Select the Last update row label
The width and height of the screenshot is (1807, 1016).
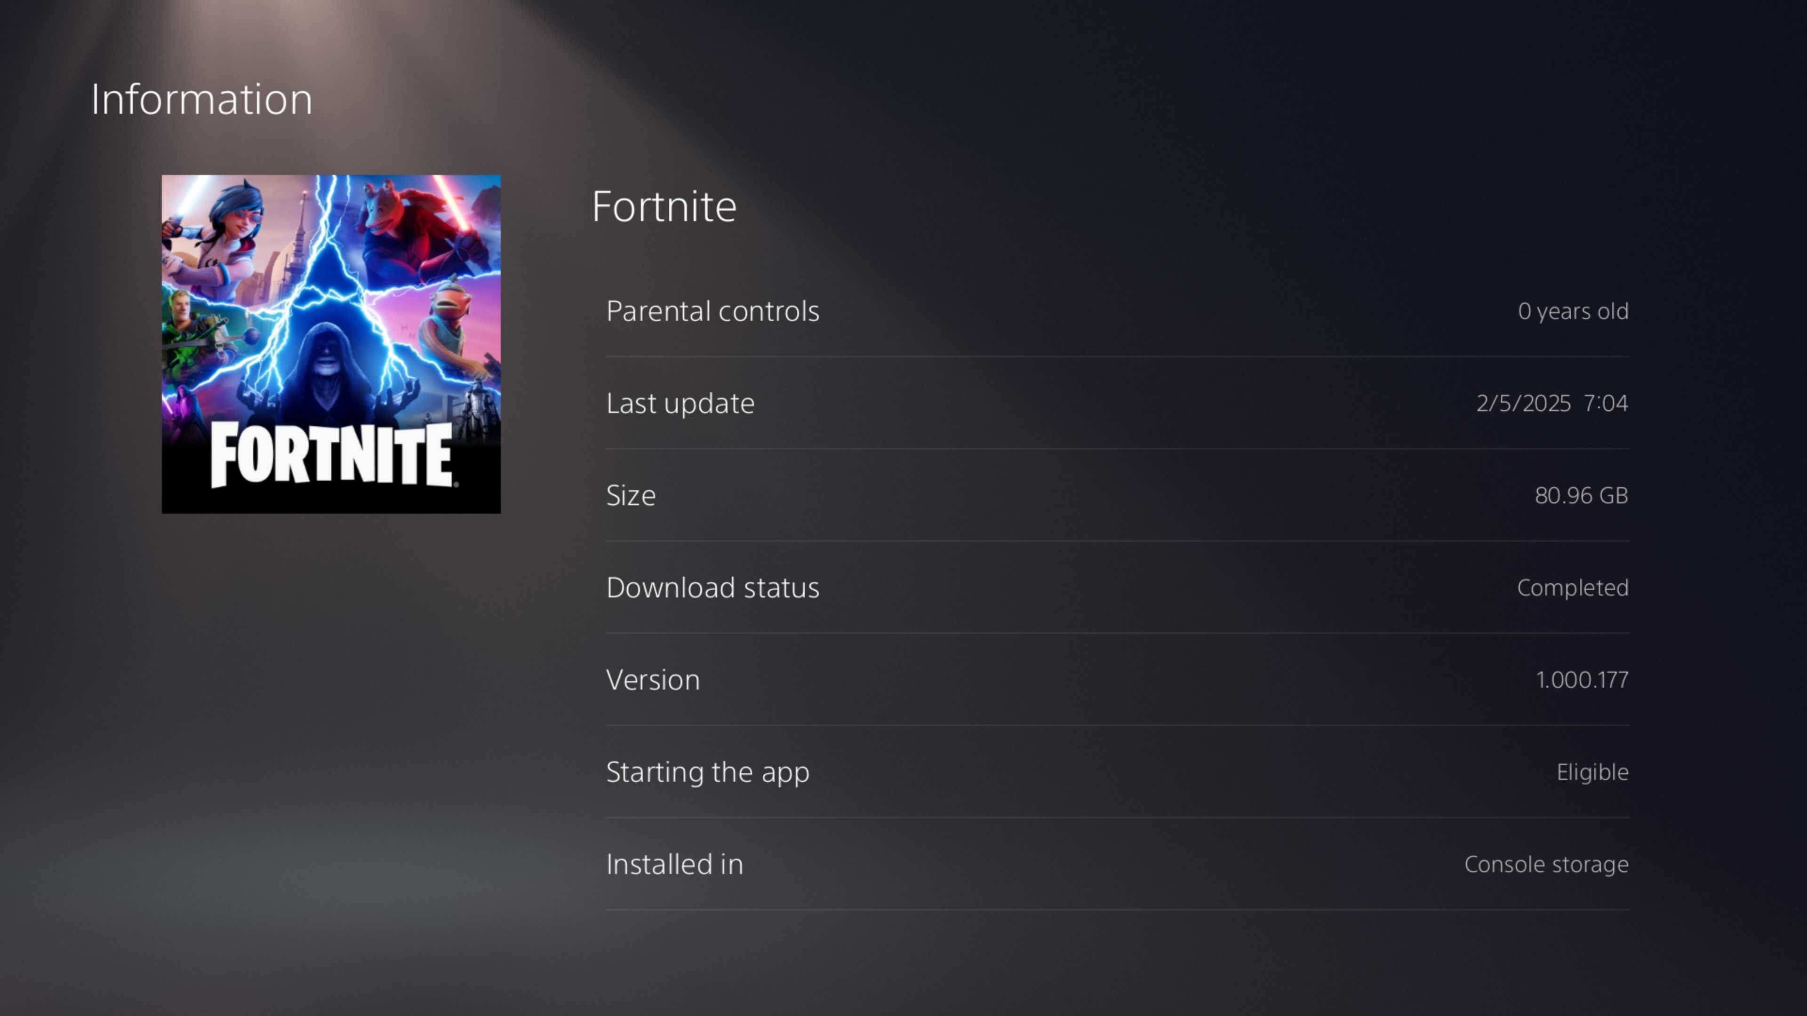coord(680,403)
